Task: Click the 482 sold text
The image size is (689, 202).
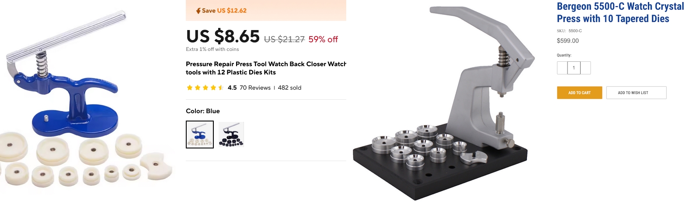Action: [x=289, y=88]
